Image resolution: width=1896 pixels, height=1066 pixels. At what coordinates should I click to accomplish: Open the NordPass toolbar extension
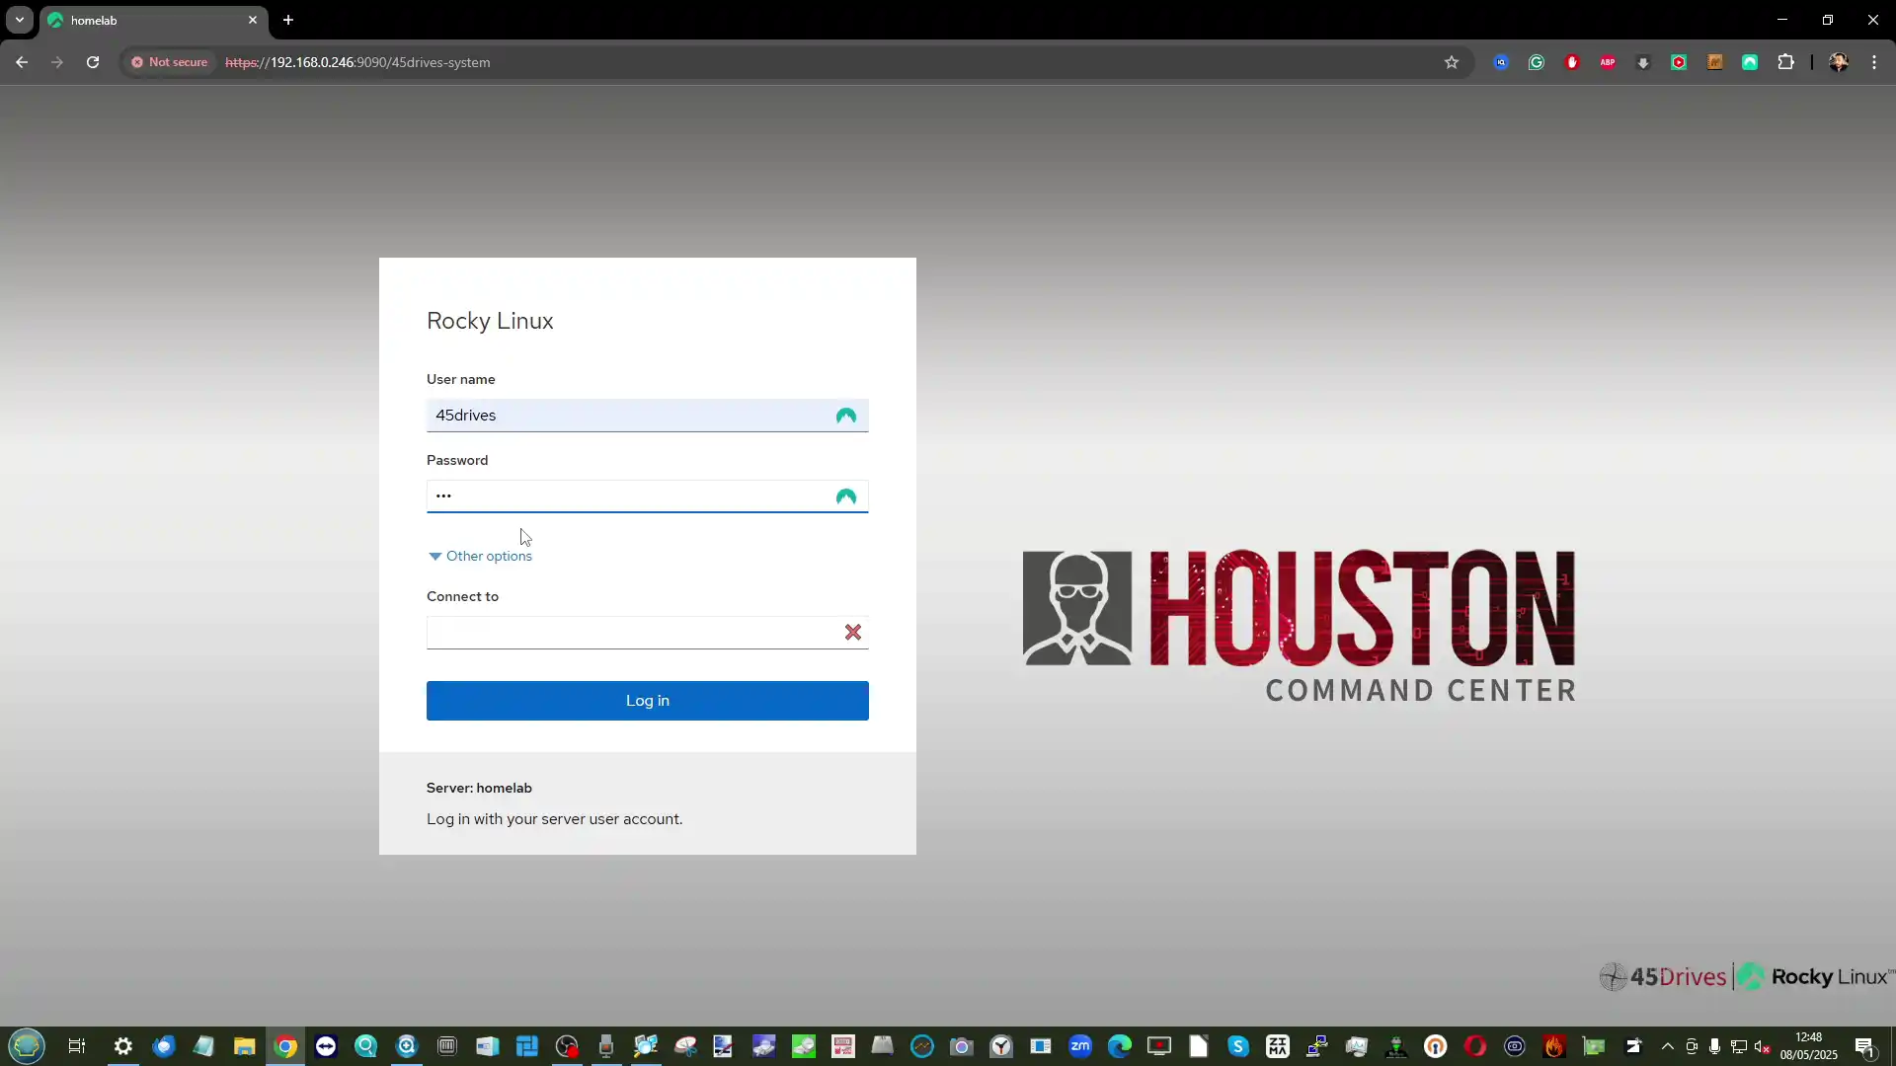pos(1750,62)
